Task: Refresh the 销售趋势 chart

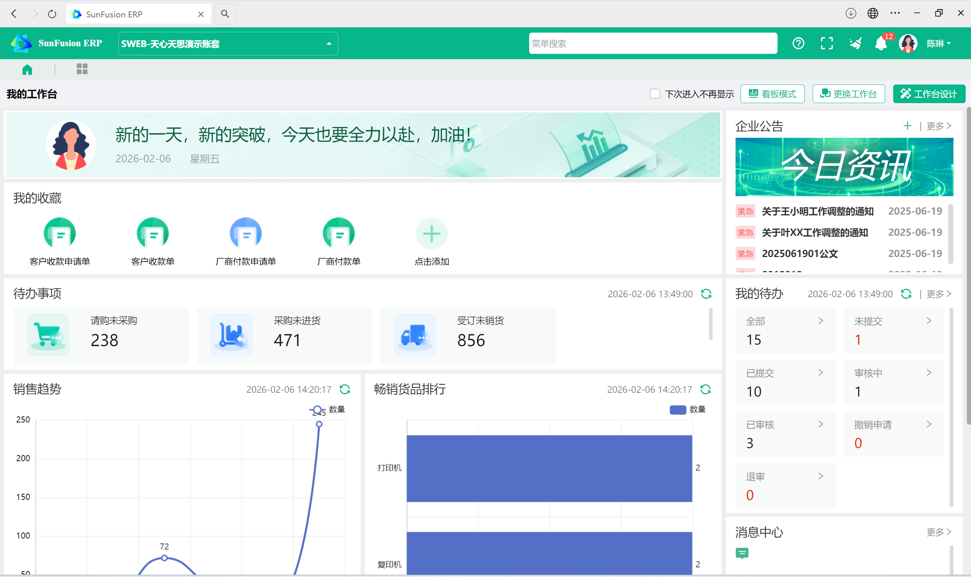Action: pyautogui.click(x=345, y=389)
